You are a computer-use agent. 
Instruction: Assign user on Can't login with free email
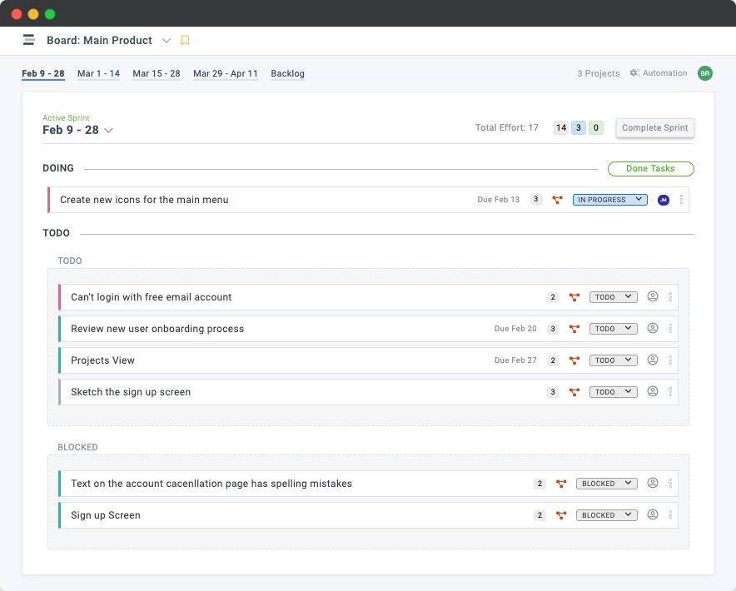(653, 296)
